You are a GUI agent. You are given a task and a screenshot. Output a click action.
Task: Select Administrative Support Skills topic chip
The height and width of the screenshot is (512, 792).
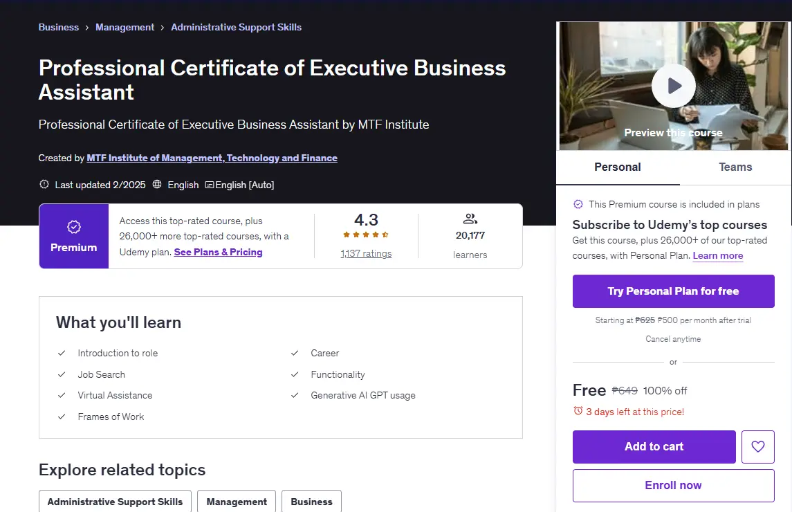pos(115,502)
